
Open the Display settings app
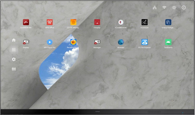point(26,42)
